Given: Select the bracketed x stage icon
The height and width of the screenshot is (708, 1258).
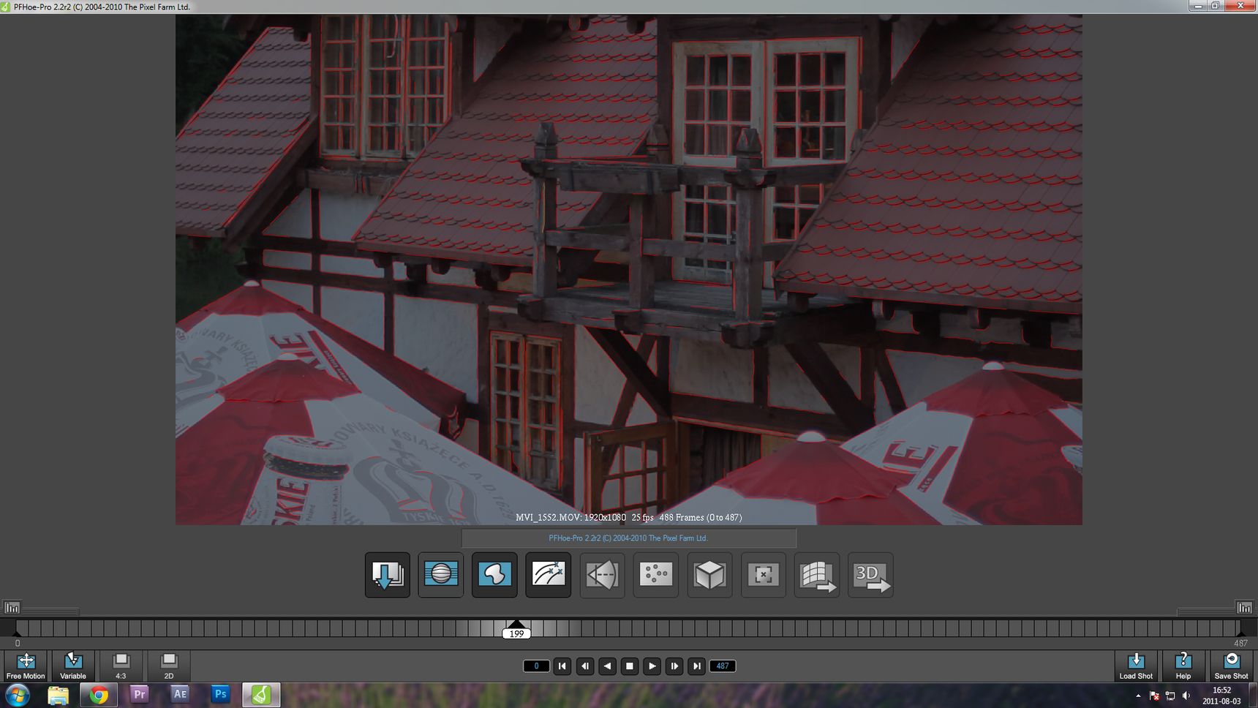Looking at the screenshot, I should (763, 575).
